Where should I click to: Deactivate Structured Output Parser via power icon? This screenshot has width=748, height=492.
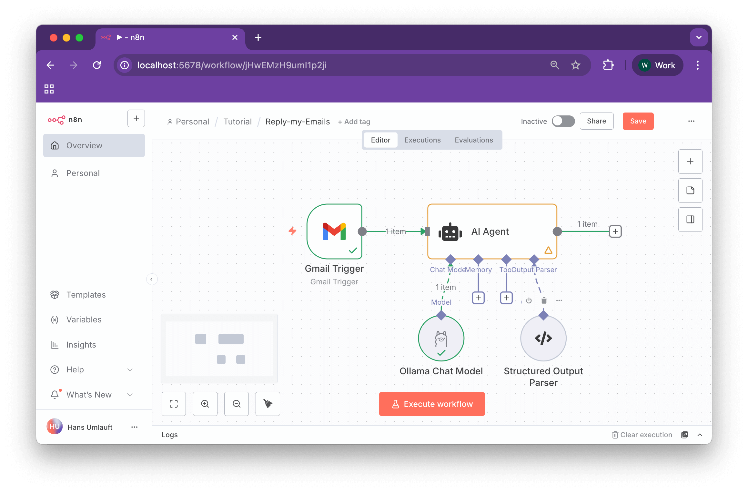[529, 300]
